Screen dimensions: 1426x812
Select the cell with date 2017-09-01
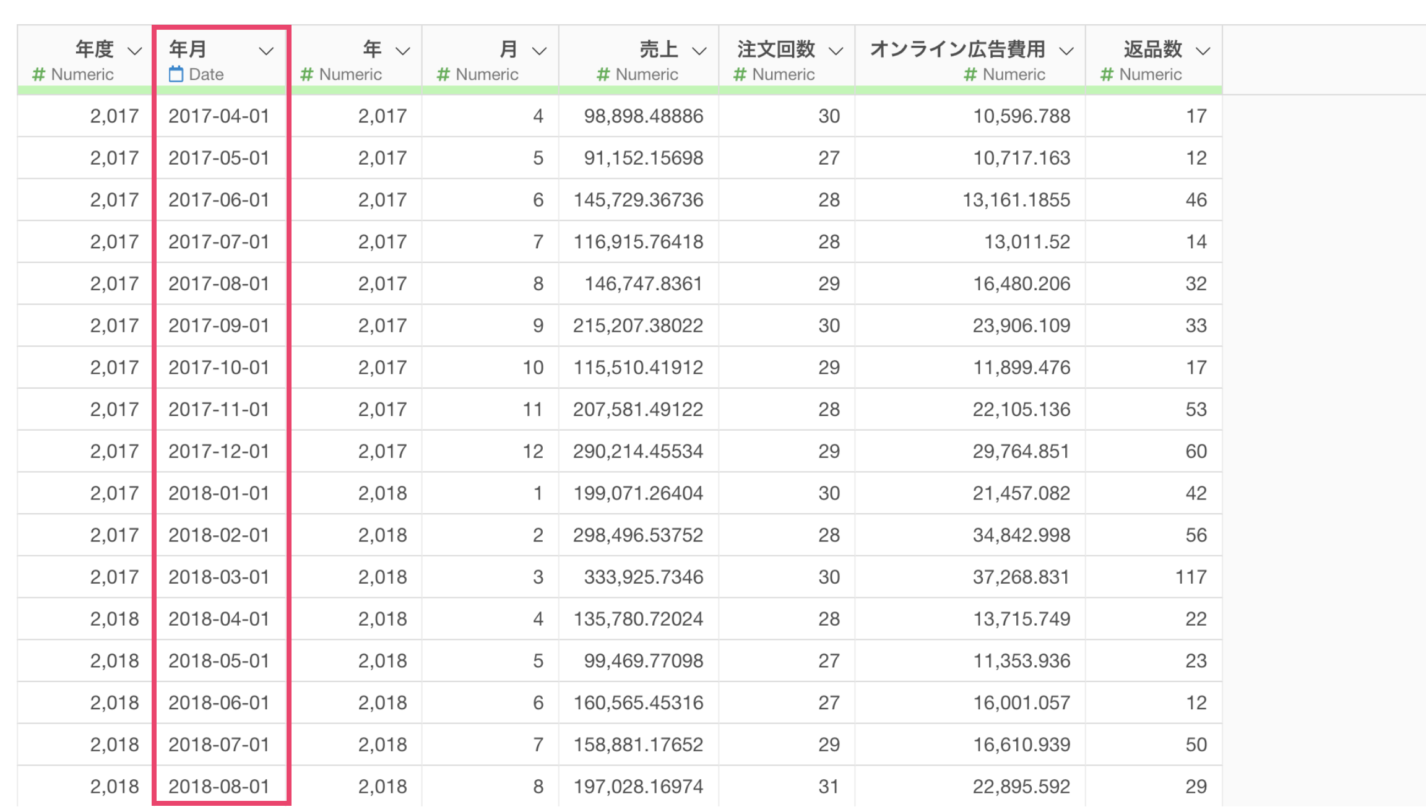(x=218, y=326)
